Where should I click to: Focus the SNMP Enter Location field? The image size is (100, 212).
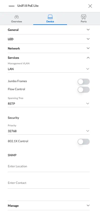tap(49, 166)
